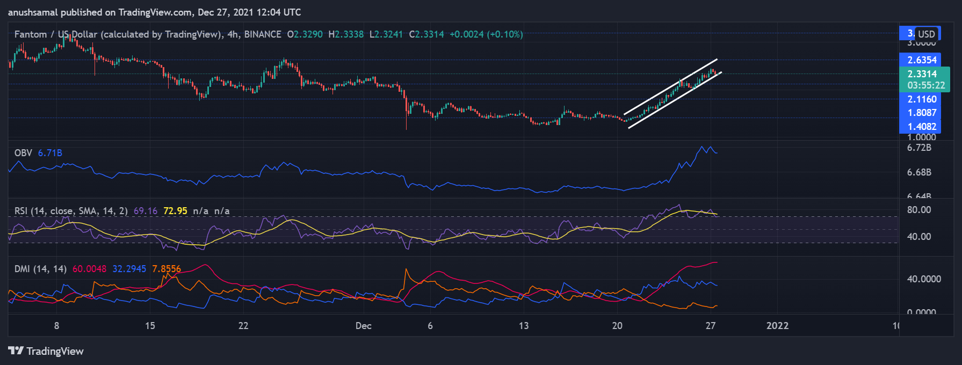Select the 2.6354 price level label
This screenshot has height=365, width=962.
[x=922, y=60]
